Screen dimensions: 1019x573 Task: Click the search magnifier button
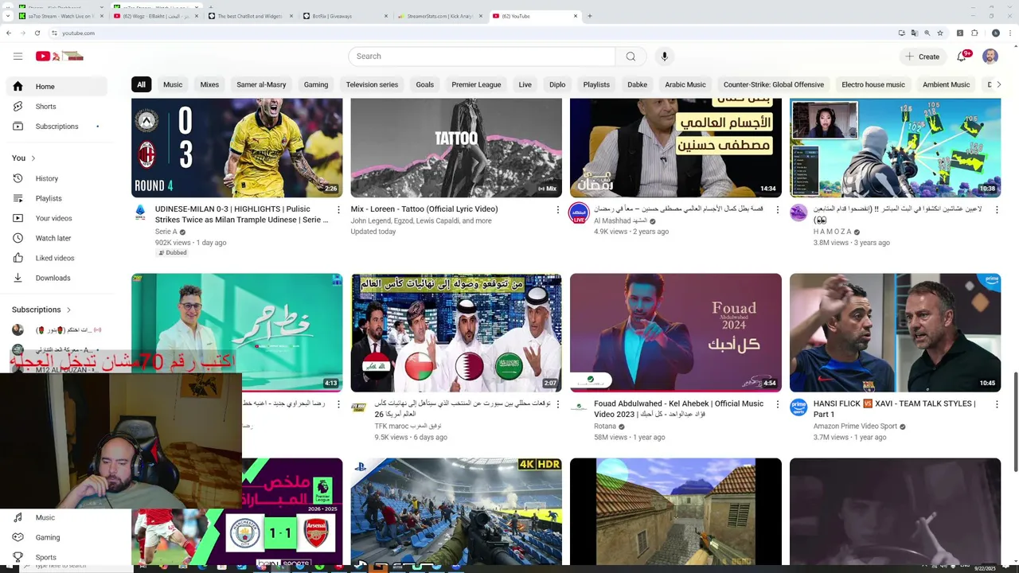[x=631, y=57]
